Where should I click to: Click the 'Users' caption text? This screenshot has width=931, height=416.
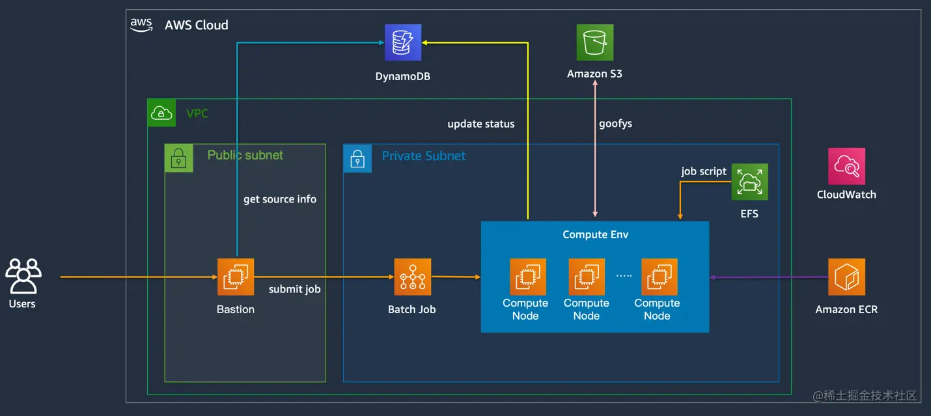[22, 304]
